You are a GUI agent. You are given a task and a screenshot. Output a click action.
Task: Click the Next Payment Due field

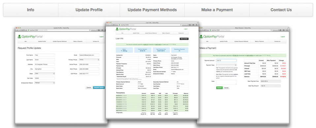(x=270, y=81)
